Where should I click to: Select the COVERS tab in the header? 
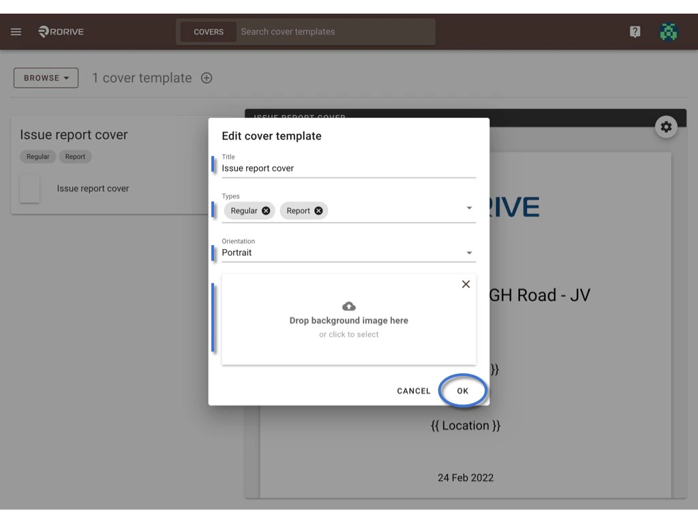pyautogui.click(x=207, y=31)
